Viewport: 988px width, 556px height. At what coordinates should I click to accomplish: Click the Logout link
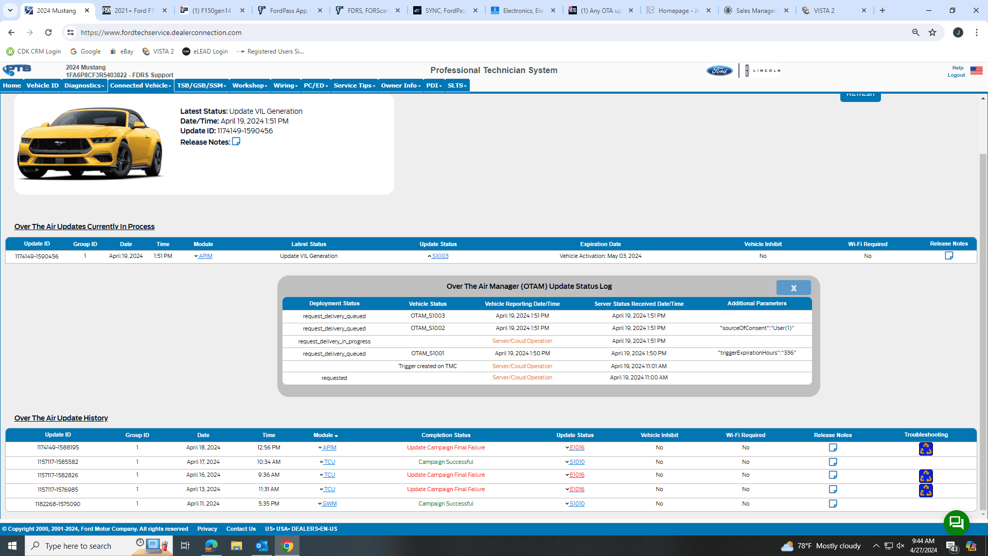tap(956, 75)
